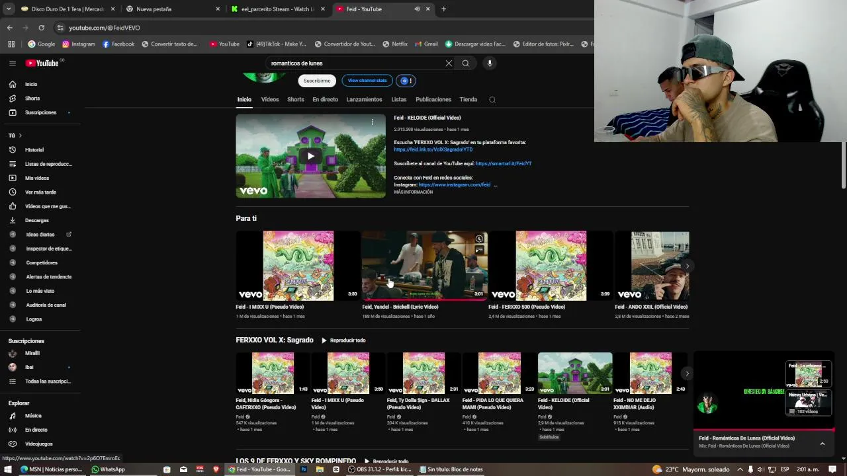
Task: Open Logros in the sidebar
Action: point(34,319)
